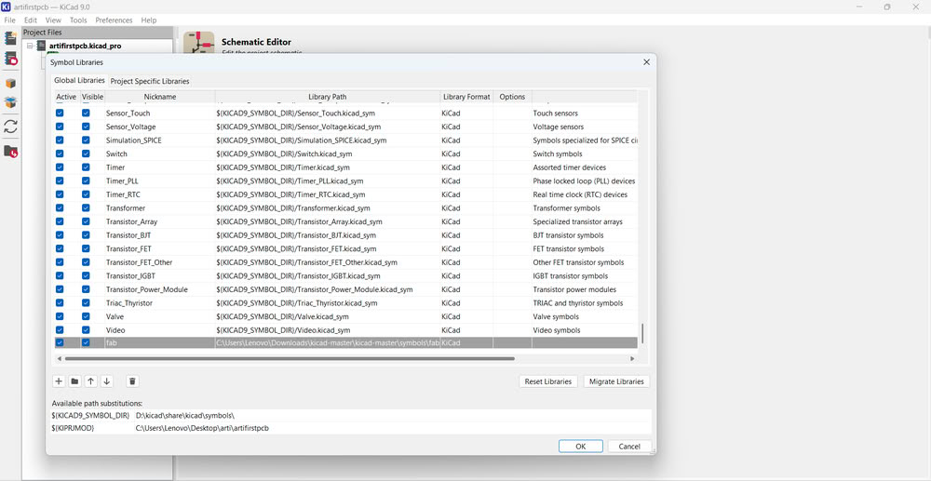
Task: Click the right arrow of horizontal scrollbar
Action: 632,358
